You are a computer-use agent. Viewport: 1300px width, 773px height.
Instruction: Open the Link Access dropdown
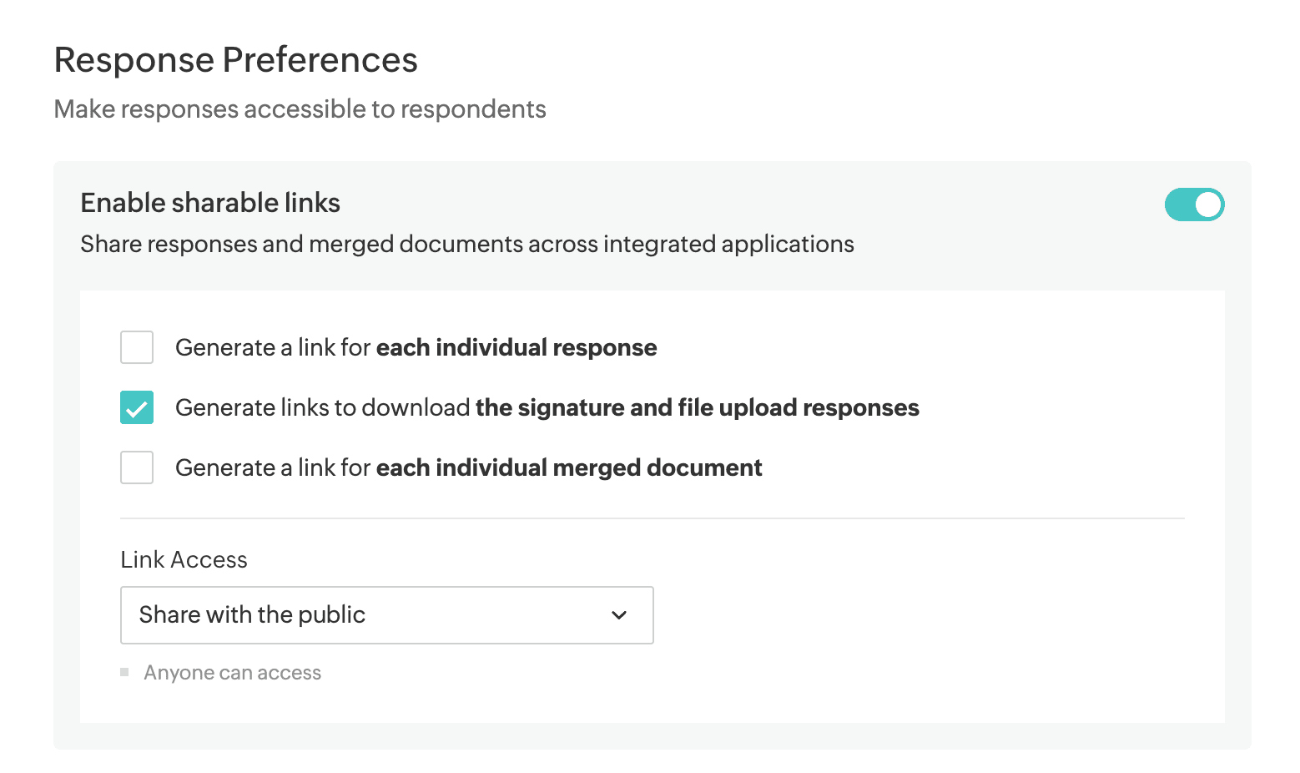(386, 615)
